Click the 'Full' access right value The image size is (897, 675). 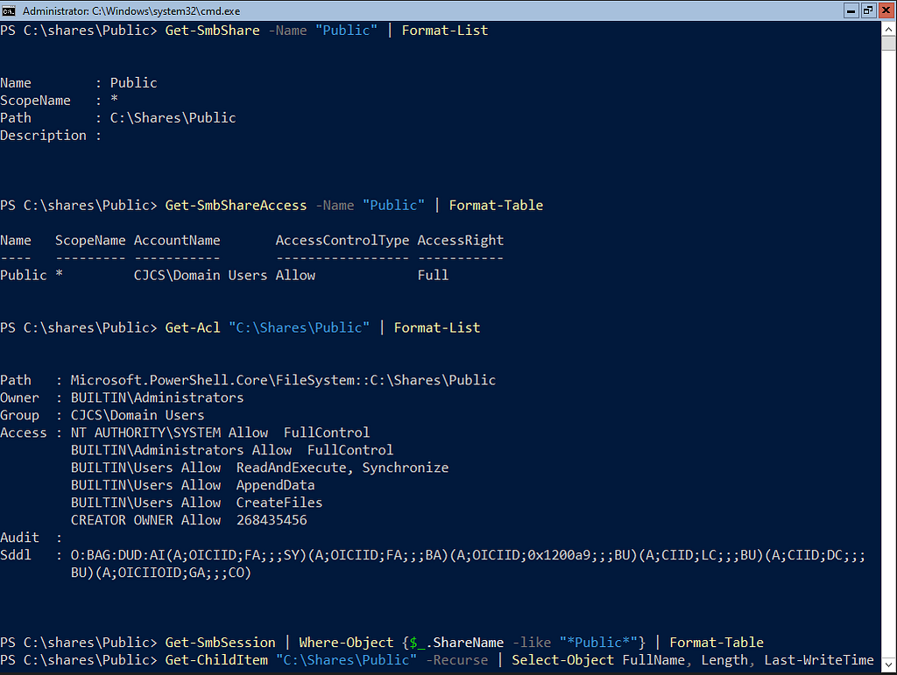point(433,275)
